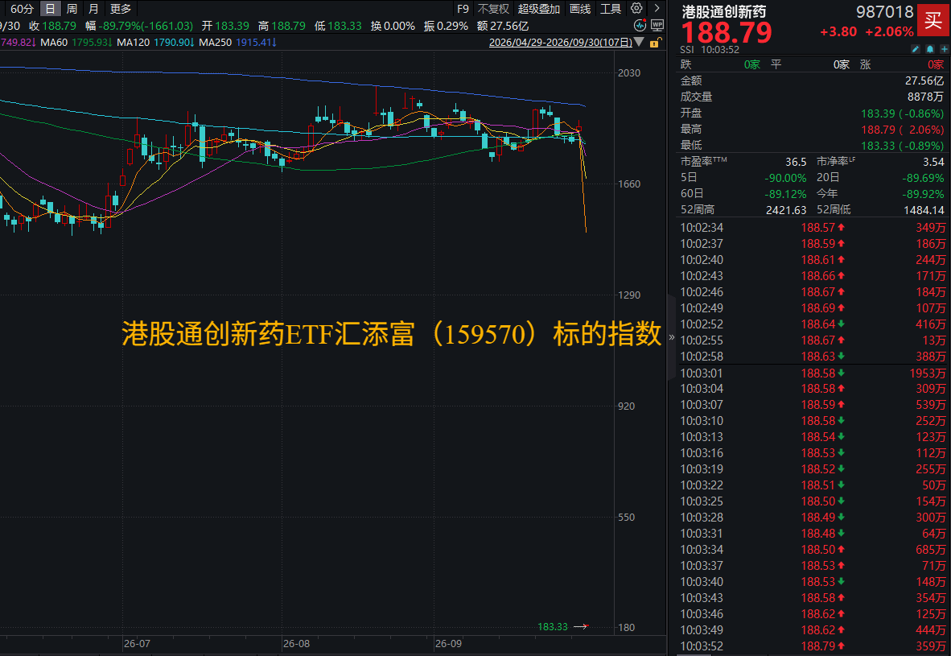Open F9 deep info page
This screenshot has height=656, width=951.
[463, 9]
